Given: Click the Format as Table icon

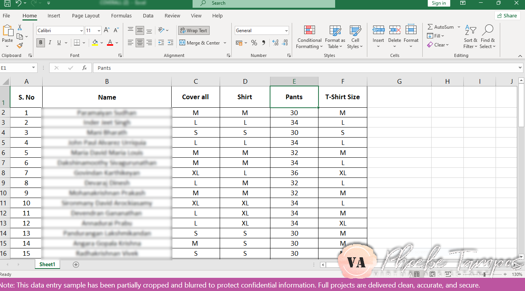Looking at the screenshot, I should pos(335,37).
